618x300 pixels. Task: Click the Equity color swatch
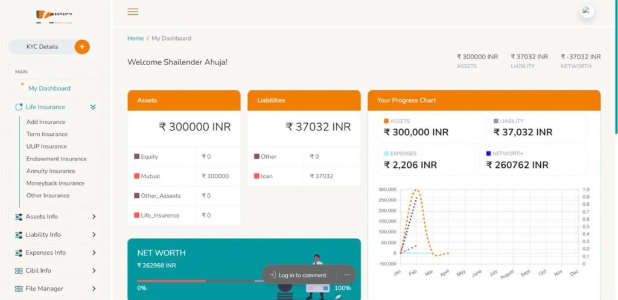[x=137, y=157]
